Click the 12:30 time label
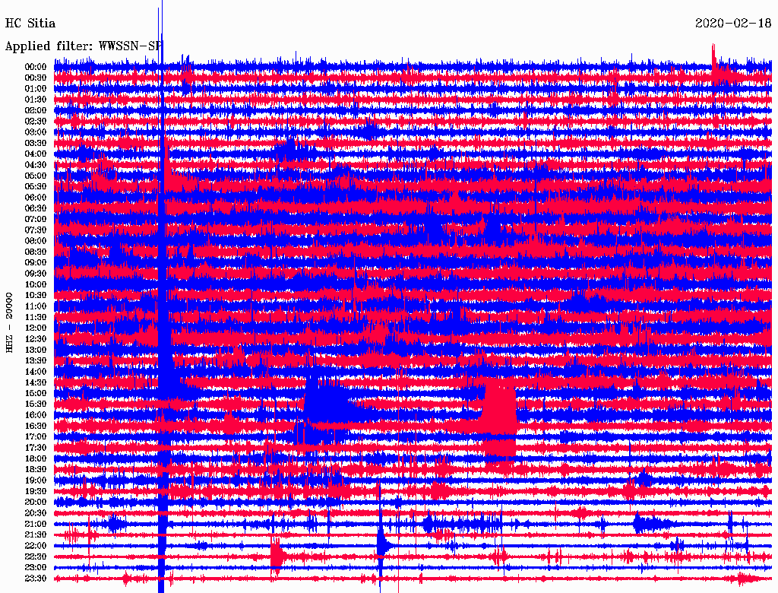778x593 pixels. [x=36, y=339]
